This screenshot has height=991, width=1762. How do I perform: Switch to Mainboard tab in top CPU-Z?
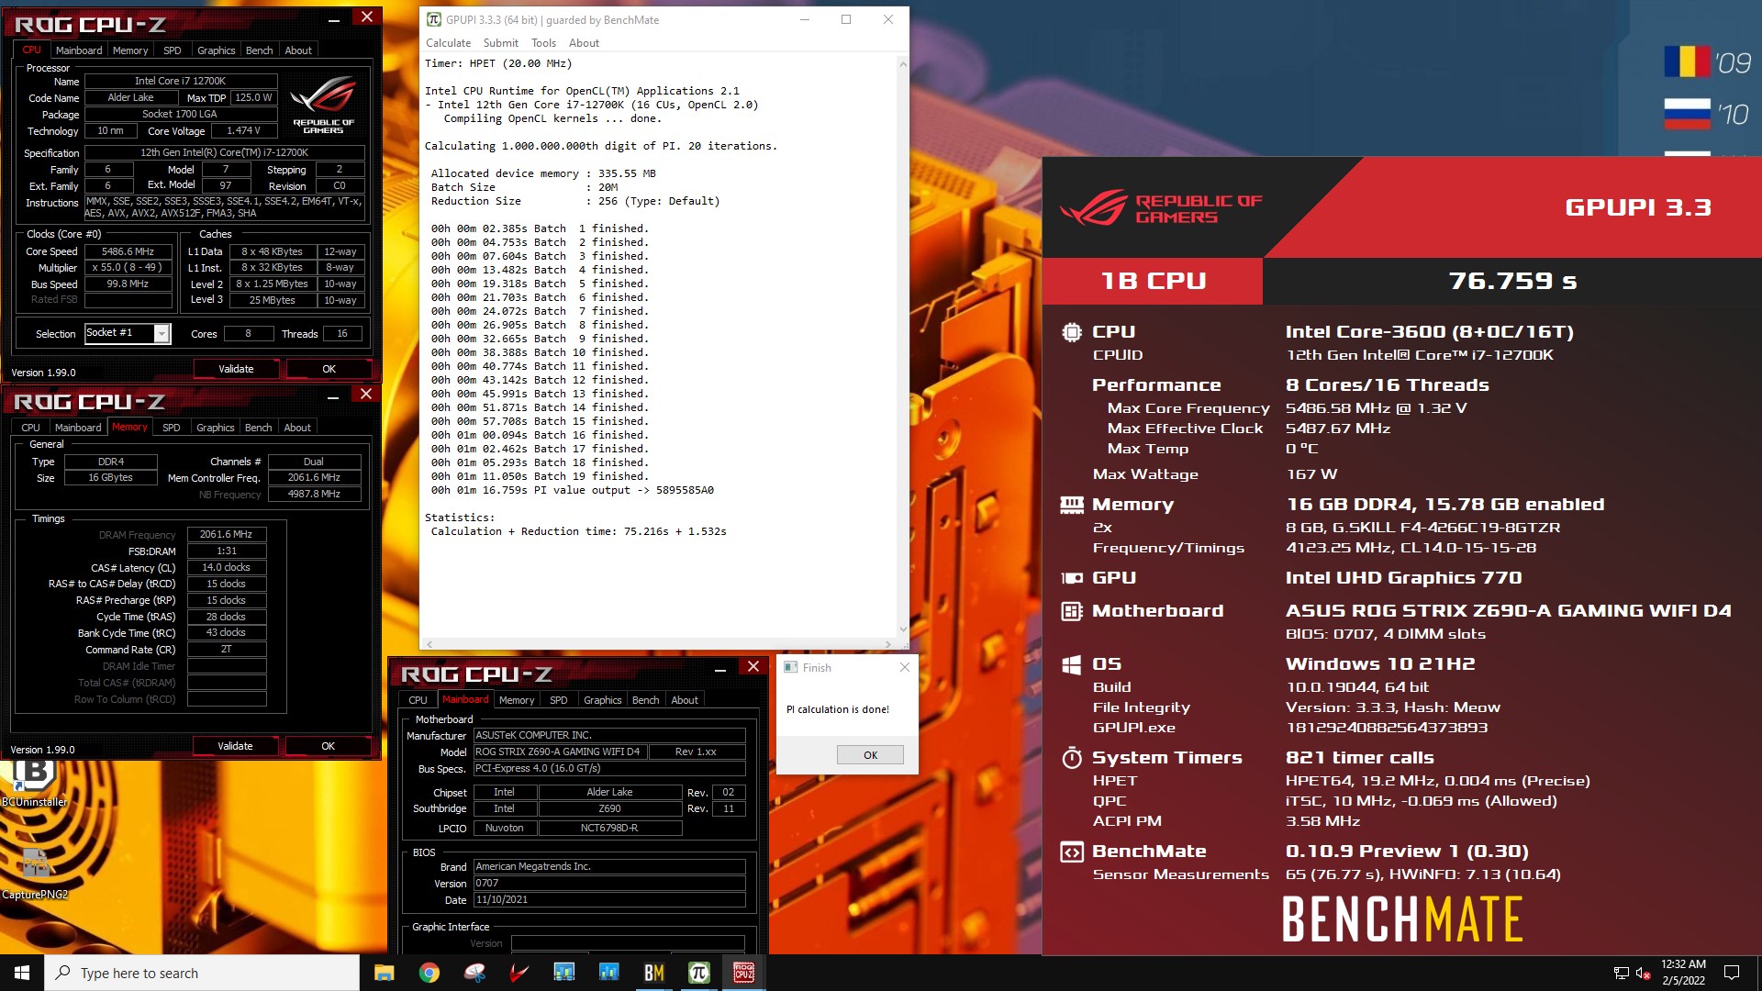point(79,50)
